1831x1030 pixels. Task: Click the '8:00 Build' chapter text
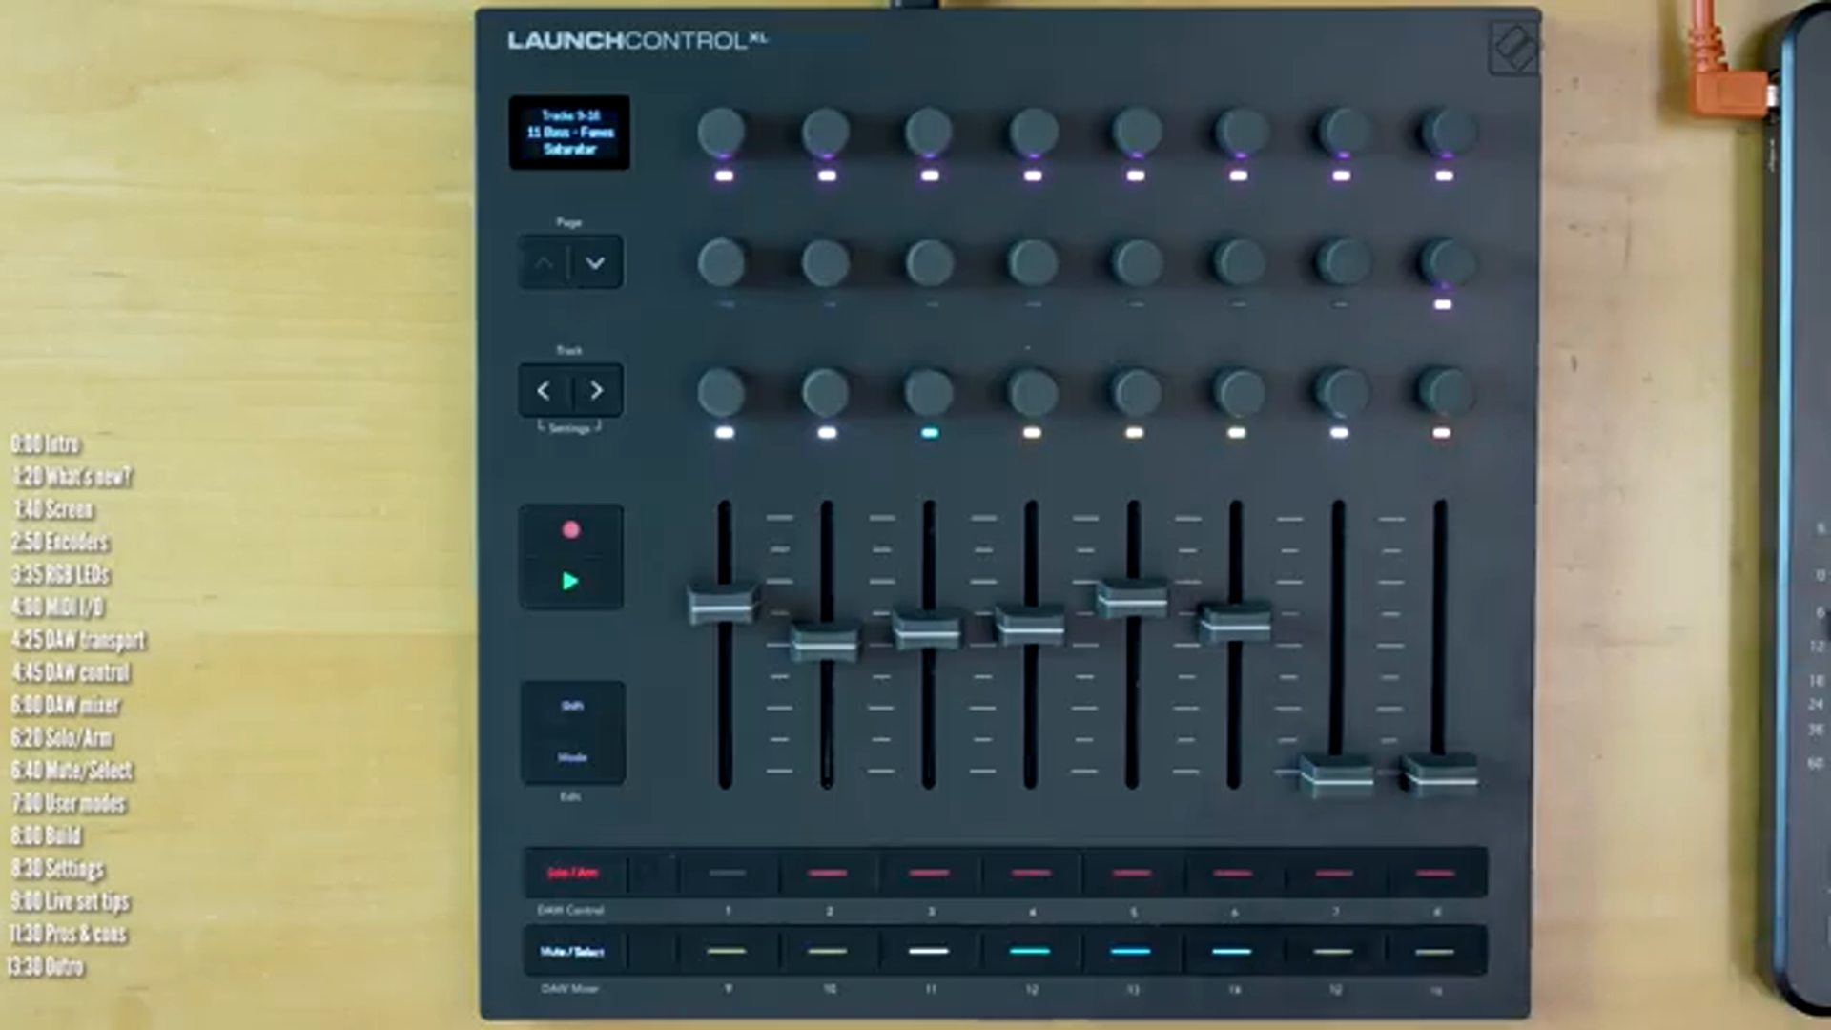point(47,835)
